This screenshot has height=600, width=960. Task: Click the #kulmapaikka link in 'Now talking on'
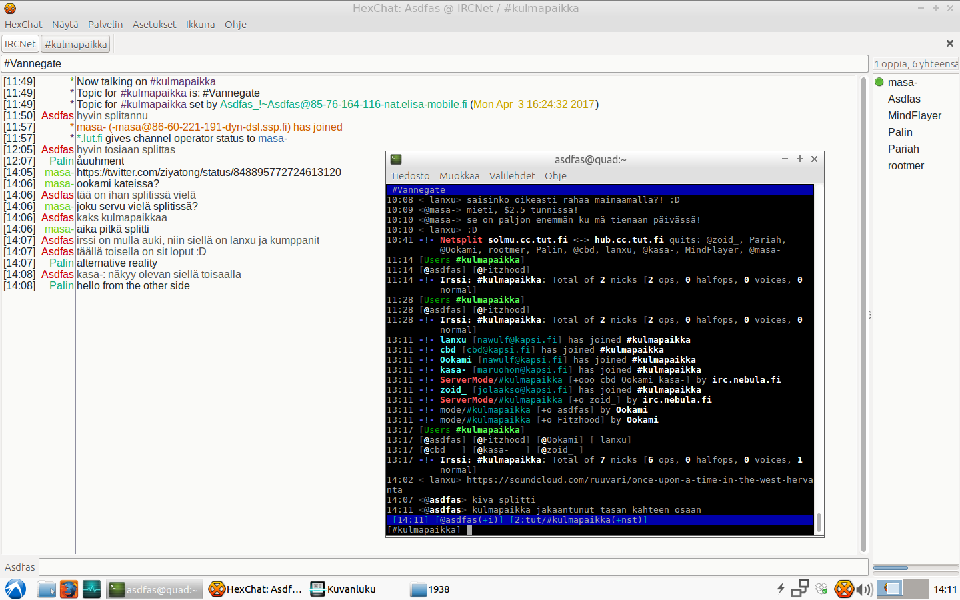tap(183, 81)
